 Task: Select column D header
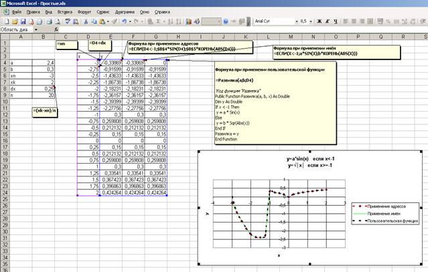[x=88, y=37]
